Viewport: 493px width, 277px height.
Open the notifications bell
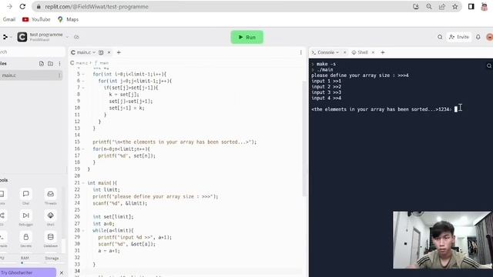tap(478, 37)
